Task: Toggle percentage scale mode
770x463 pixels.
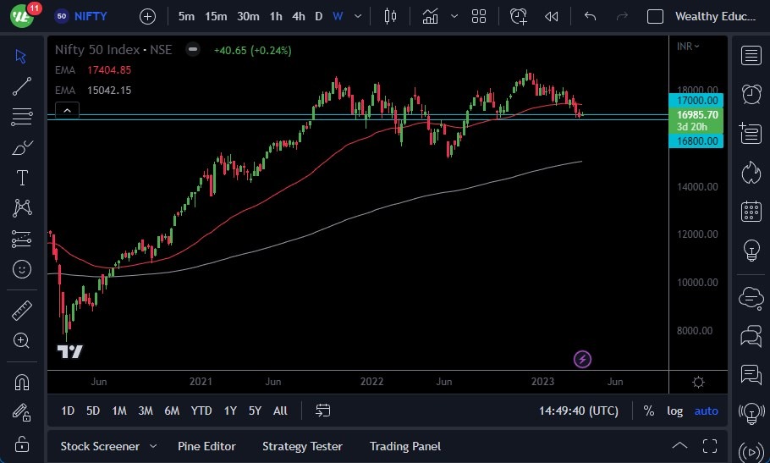Action: [x=648, y=411]
